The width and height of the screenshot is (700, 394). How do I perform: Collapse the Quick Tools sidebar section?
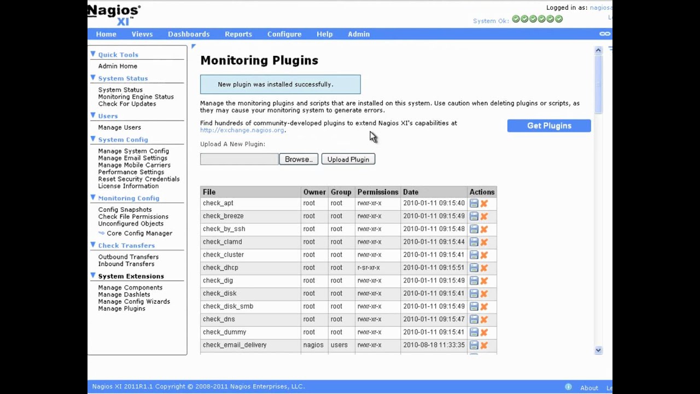pyautogui.click(x=93, y=54)
